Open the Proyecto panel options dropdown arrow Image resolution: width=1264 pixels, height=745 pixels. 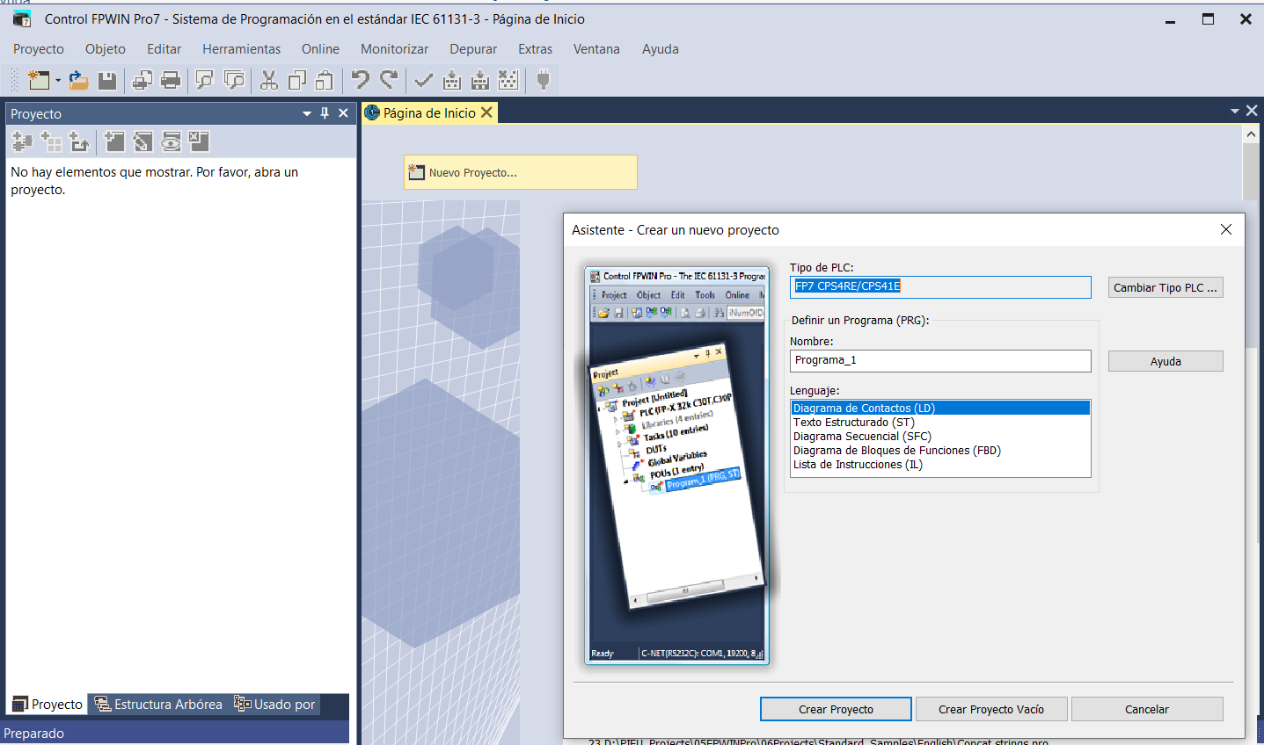click(x=307, y=113)
